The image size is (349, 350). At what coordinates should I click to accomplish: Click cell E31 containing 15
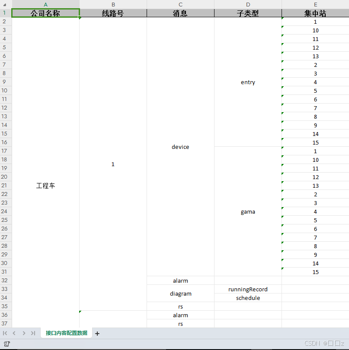pyautogui.click(x=315, y=272)
